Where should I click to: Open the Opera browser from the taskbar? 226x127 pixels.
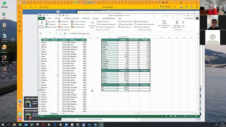pyautogui.click(x=43, y=125)
